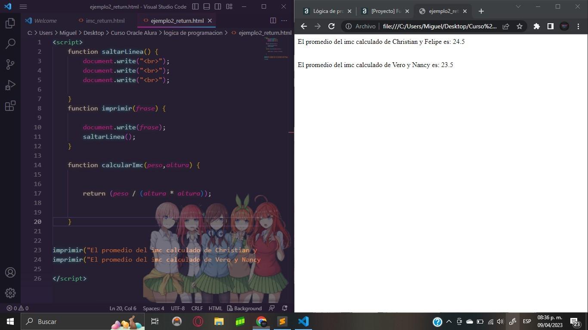The height and width of the screenshot is (330, 588).
Task: Open the Manage gear menu
Action: tap(10, 293)
